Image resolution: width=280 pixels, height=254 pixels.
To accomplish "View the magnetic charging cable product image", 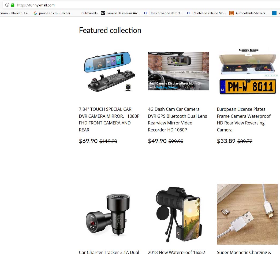I will pos(247,214).
